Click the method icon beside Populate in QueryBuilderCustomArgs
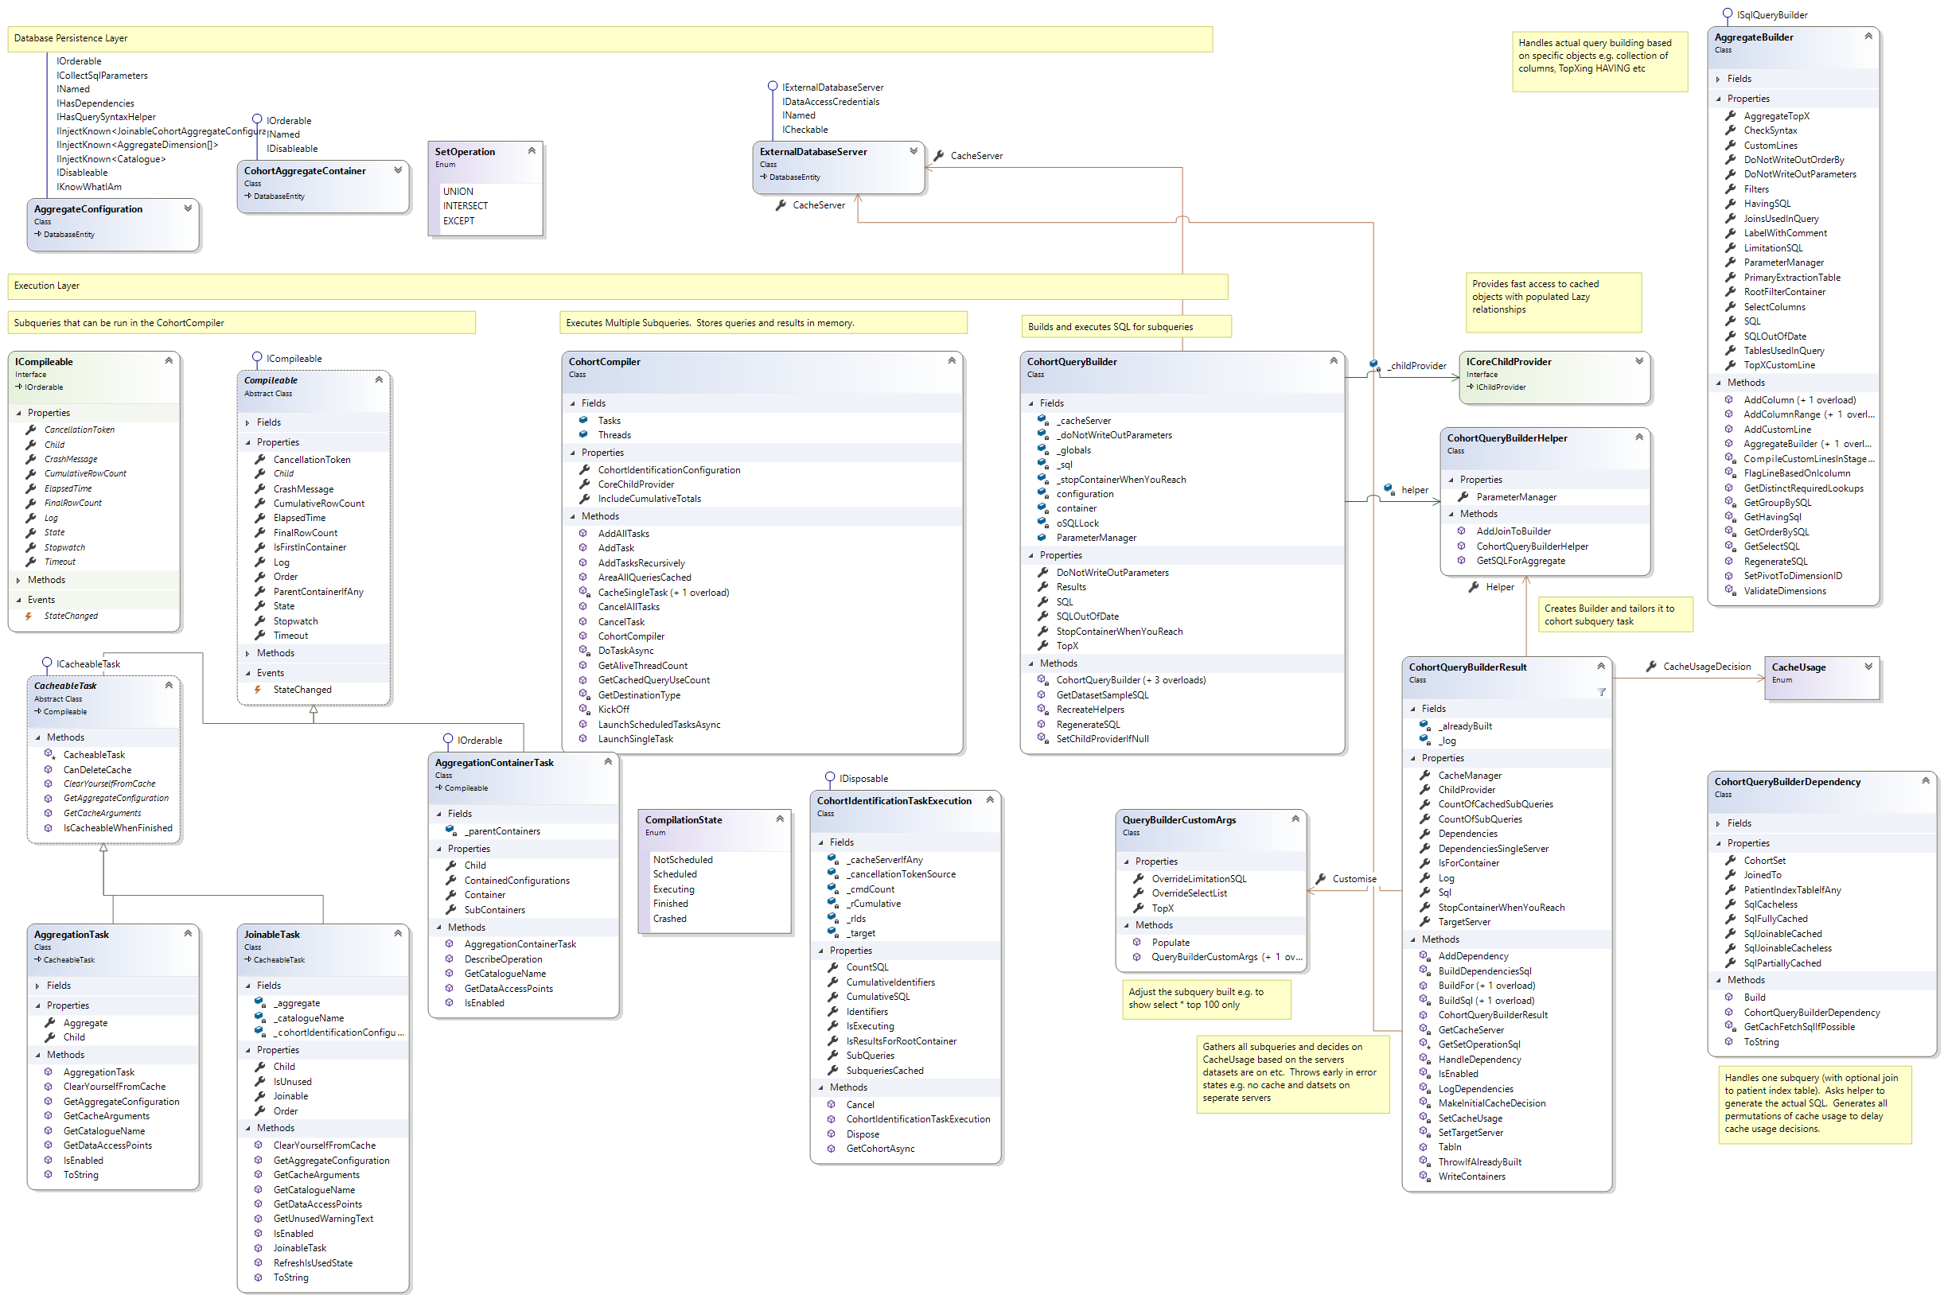The height and width of the screenshot is (1299, 1944). [x=1137, y=943]
